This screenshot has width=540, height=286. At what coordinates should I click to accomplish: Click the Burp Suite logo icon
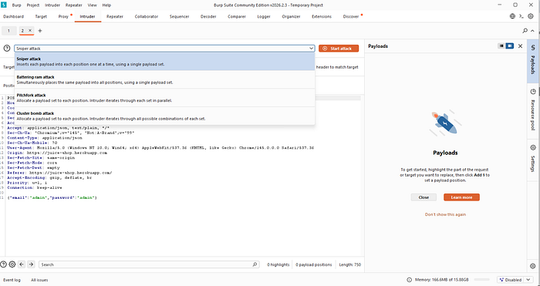click(4, 5)
